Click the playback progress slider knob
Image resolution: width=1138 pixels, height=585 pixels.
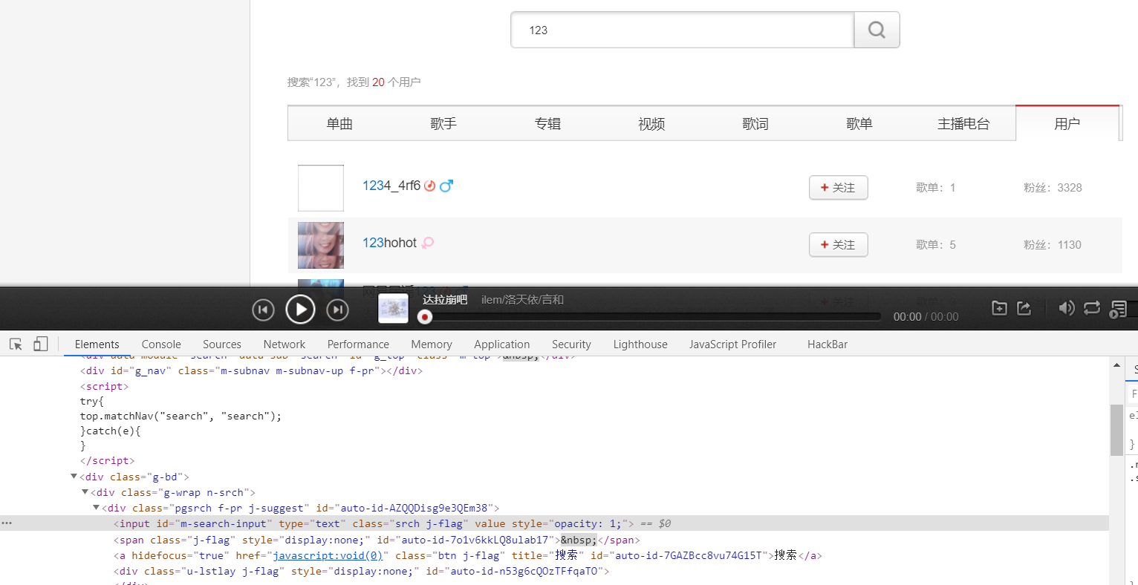(x=425, y=317)
